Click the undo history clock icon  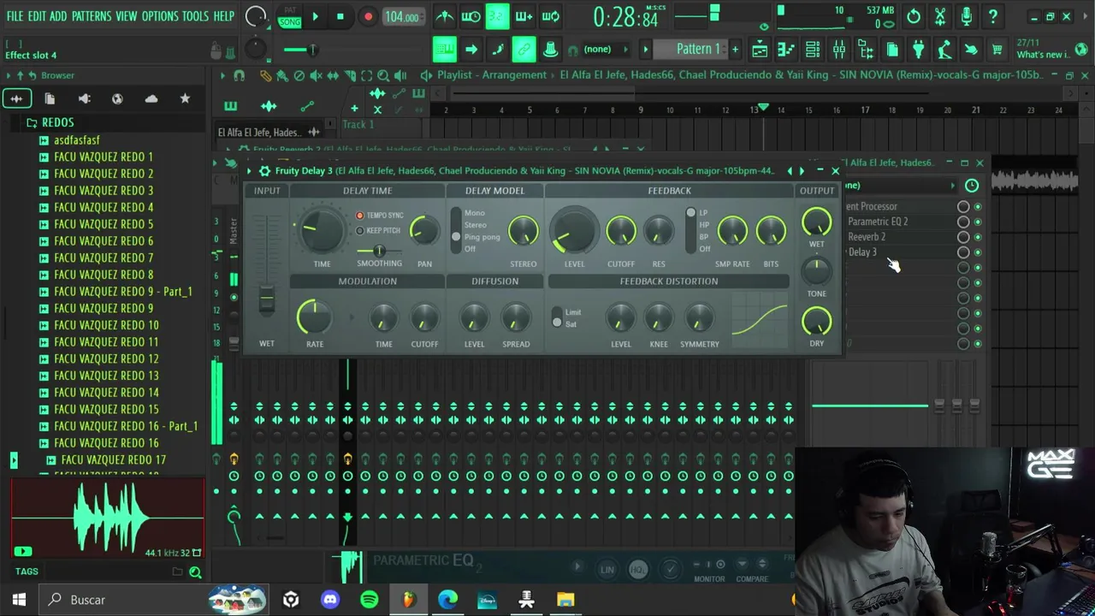point(914,16)
